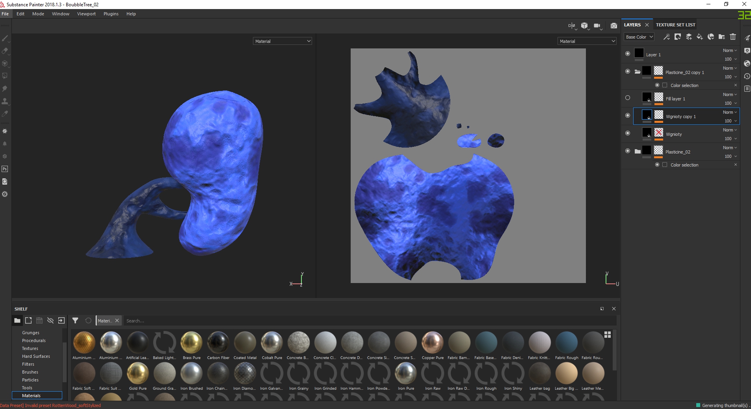This screenshot has height=409, width=751.
Task: Switch to the Texture Set List tab
Action: 675,25
